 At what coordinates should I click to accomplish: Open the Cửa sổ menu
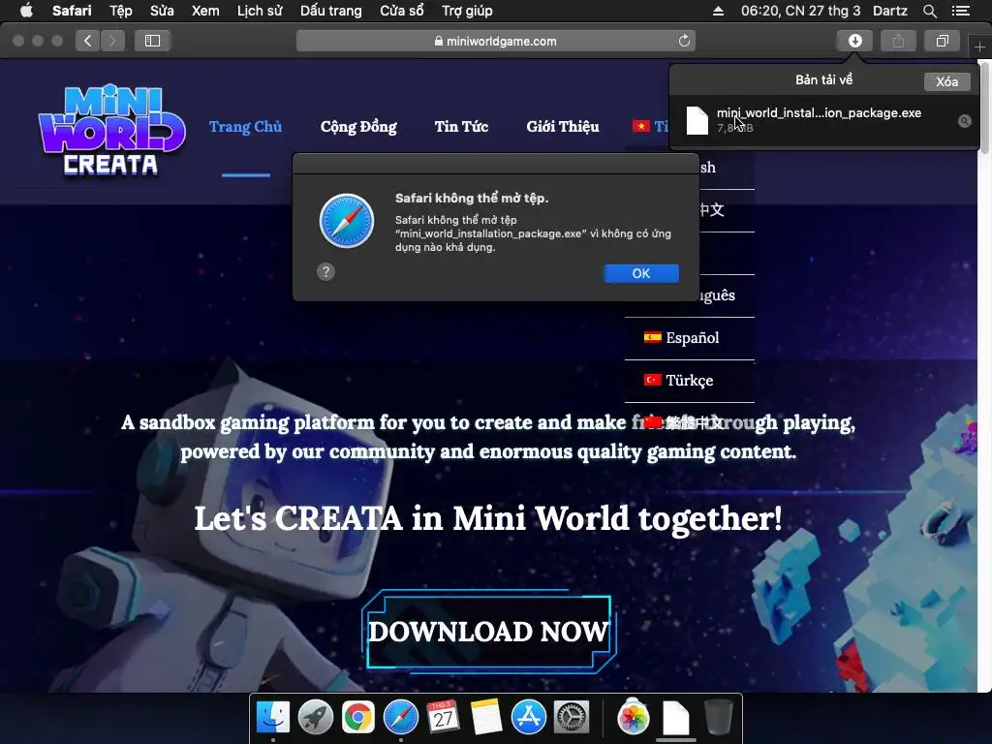(402, 11)
